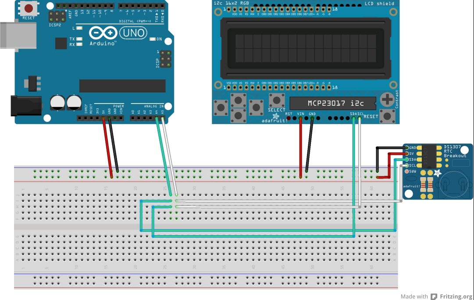The image size is (474, 300).
Task: Click the RST pin on the LCD shield
Action: 289,118
